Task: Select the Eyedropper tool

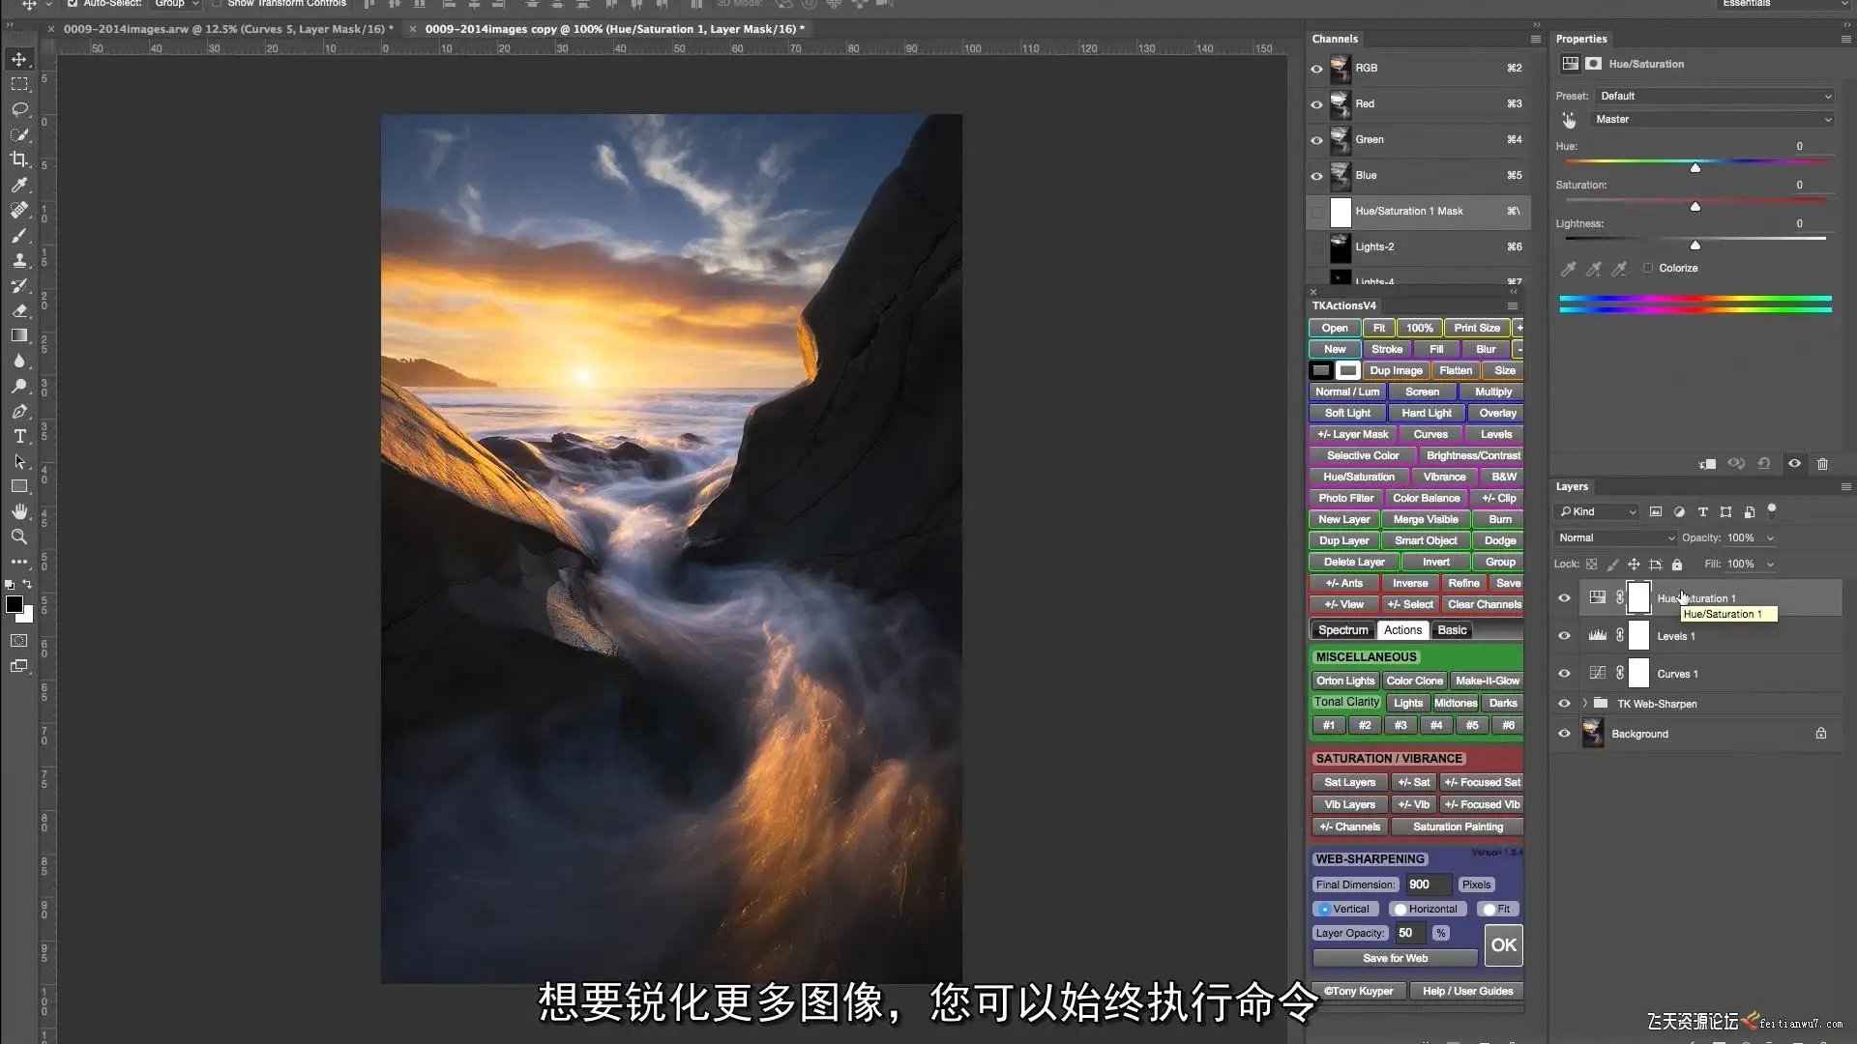Action: pos(19,185)
